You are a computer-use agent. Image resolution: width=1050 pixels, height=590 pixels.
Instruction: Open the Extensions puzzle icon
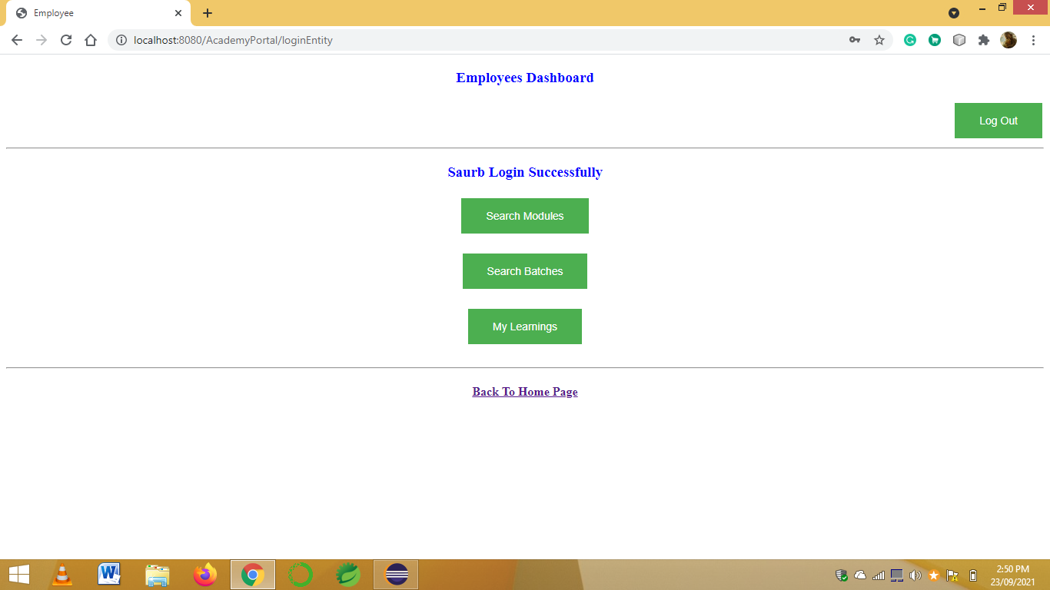click(x=984, y=40)
